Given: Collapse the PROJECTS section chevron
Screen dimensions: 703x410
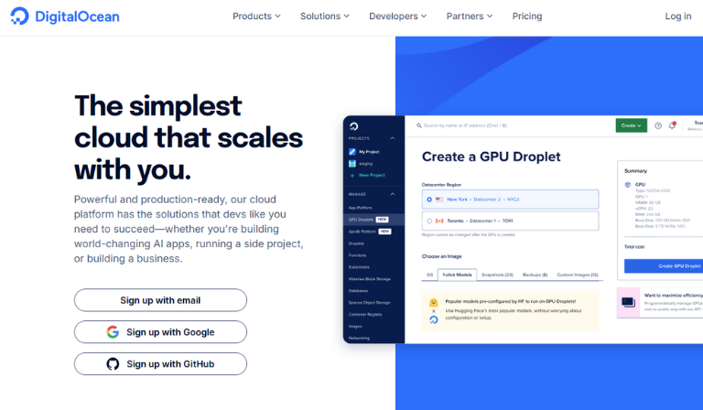Looking at the screenshot, I should point(393,138).
